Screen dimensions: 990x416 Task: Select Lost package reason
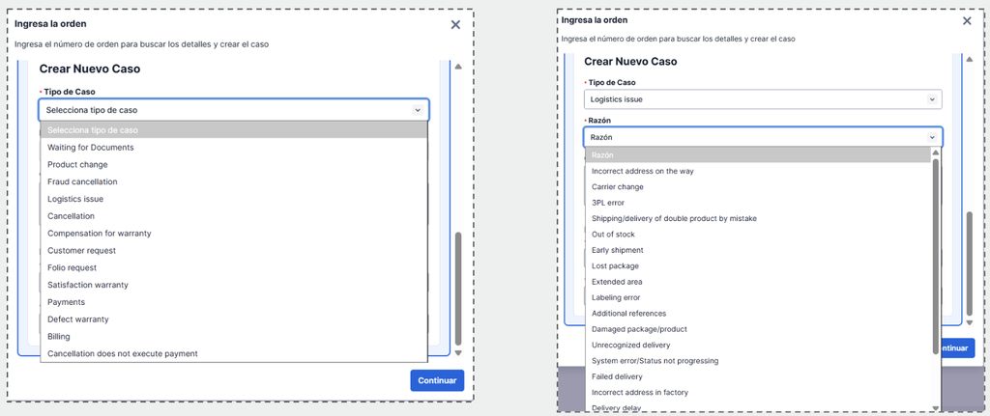(x=615, y=266)
